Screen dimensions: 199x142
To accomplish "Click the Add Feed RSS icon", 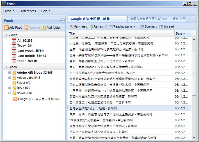I will [6, 28].
